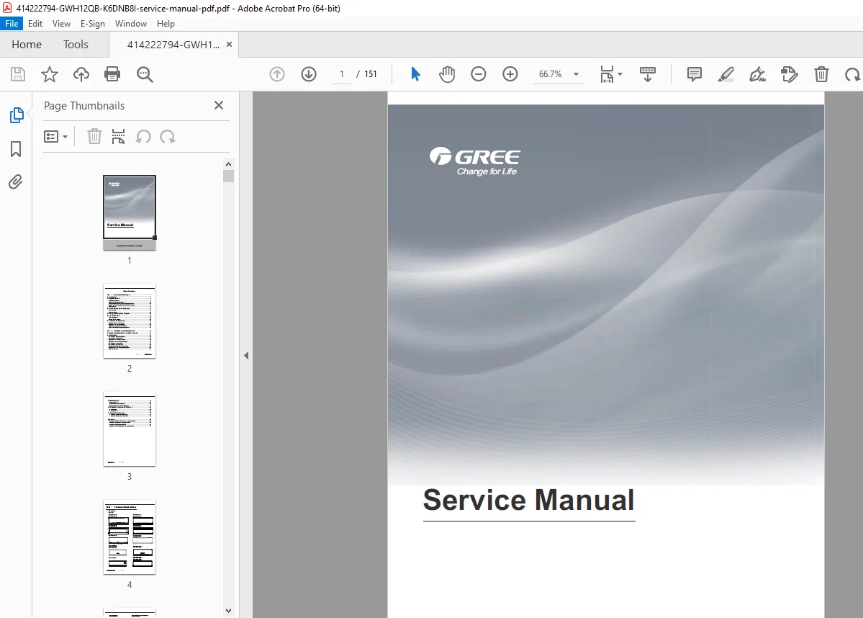Click the thumbnails scrollbar thumb

coord(228,176)
